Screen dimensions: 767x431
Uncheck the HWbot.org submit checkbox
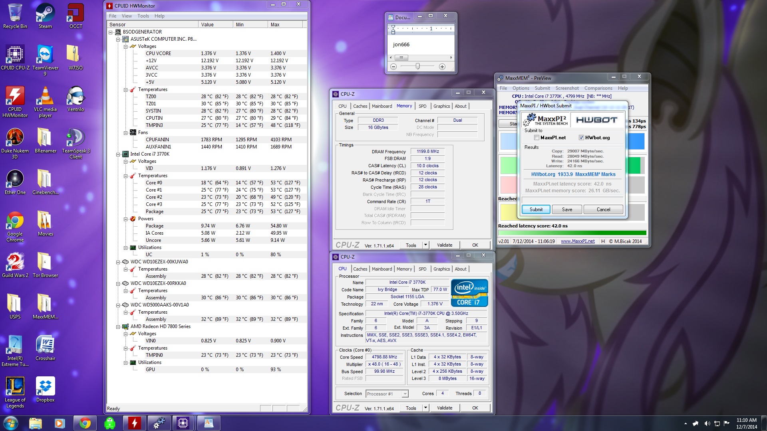(x=581, y=138)
